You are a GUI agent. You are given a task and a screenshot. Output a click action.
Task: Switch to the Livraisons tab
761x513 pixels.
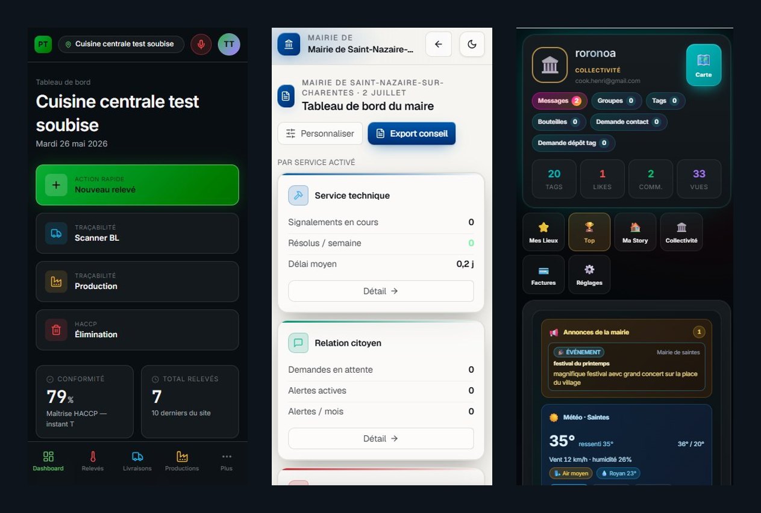click(x=137, y=461)
